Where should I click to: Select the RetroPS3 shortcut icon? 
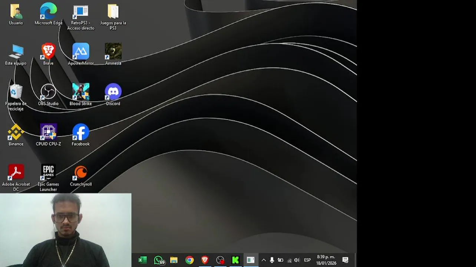(x=80, y=12)
